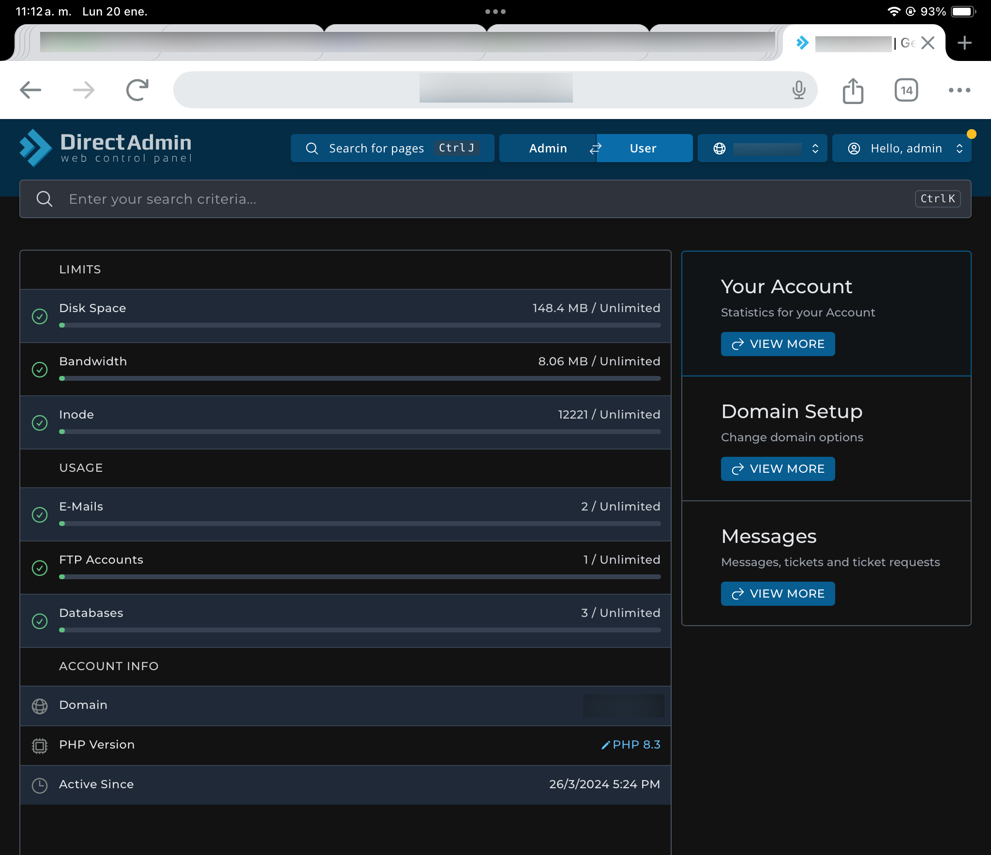The height and width of the screenshot is (855, 991).
Task: Click the Bandwidth usage progress bar
Action: [x=360, y=378]
